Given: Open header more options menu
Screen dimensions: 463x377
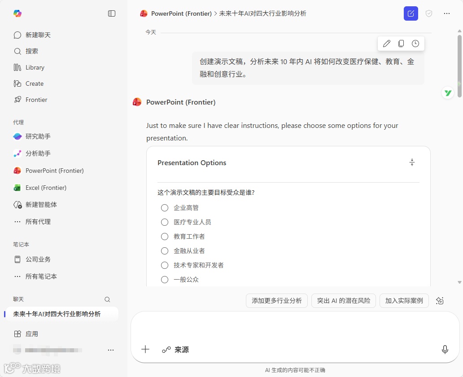Looking at the screenshot, I should 447,13.
